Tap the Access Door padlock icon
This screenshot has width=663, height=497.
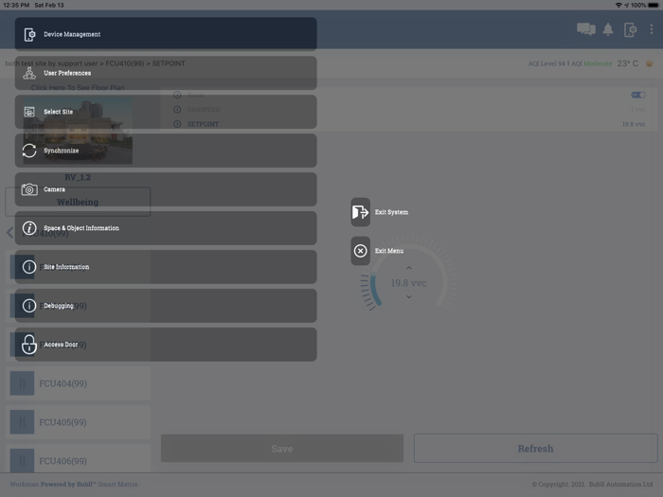coord(29,345)
